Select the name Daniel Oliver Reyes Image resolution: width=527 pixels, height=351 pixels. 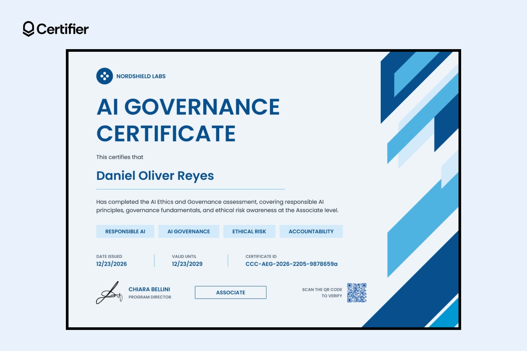click(x=155, y=176)
